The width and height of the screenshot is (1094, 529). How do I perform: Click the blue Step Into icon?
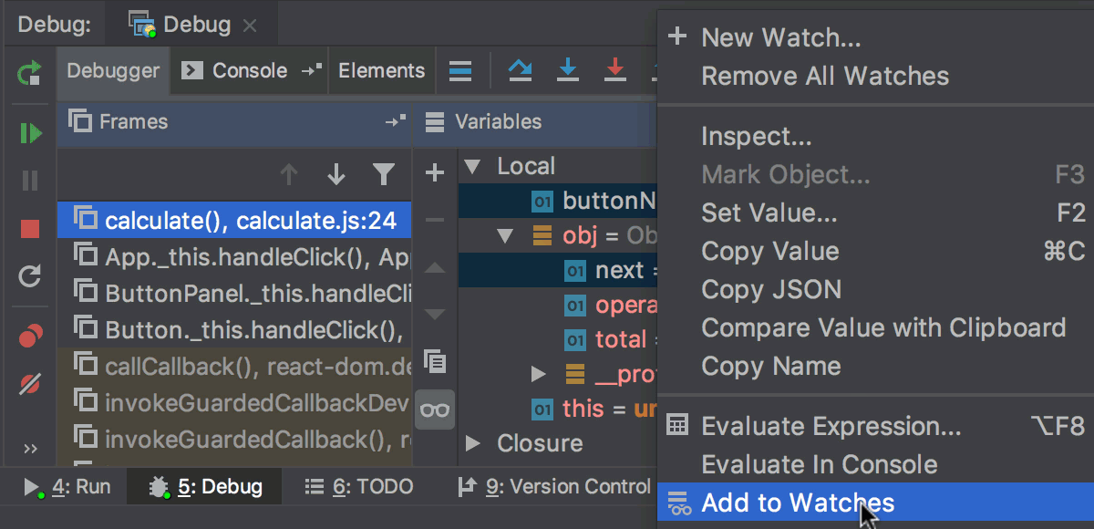click(568, 71)
